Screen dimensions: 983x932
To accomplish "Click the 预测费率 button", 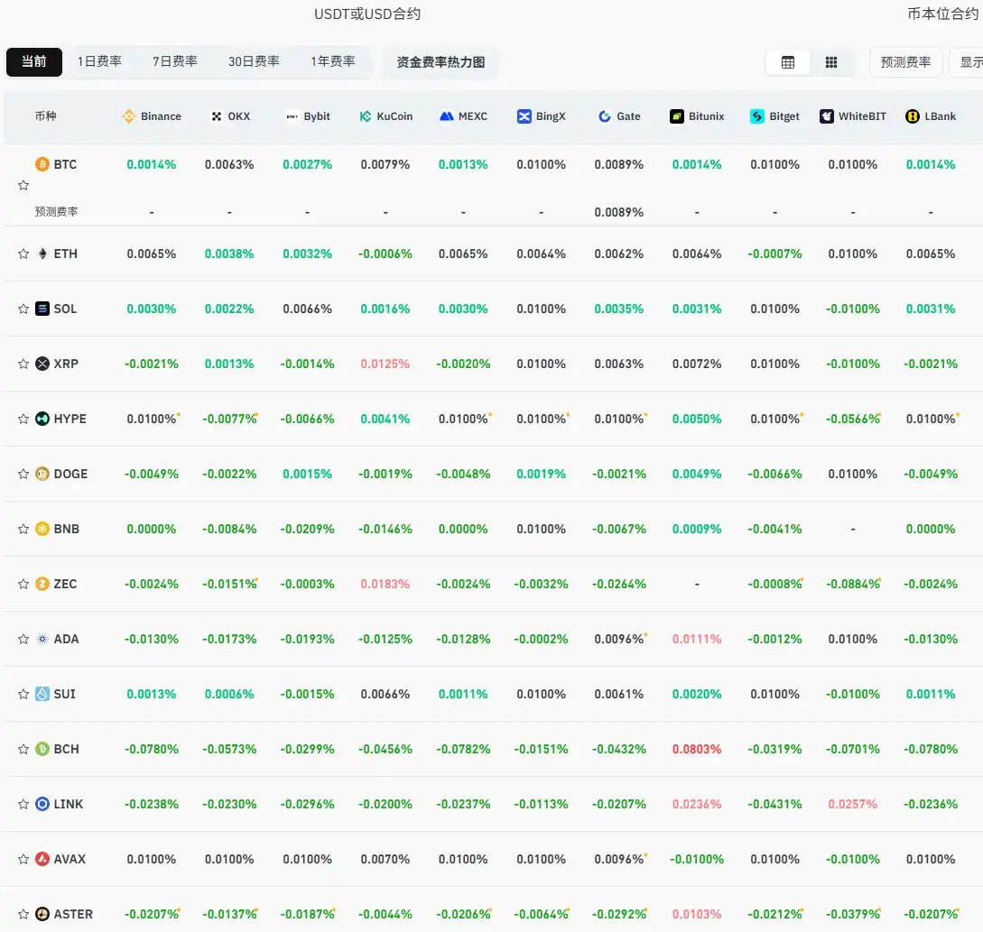I will click(x=906, y=62).
